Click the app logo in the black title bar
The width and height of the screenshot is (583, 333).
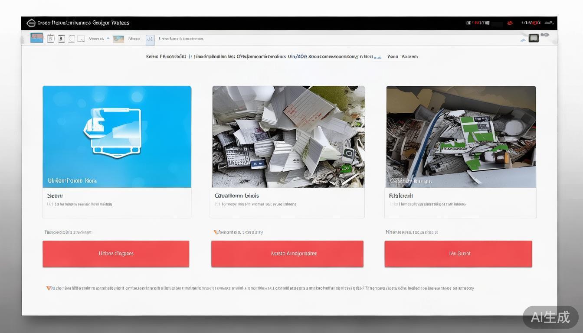click(x=31, y=23)
